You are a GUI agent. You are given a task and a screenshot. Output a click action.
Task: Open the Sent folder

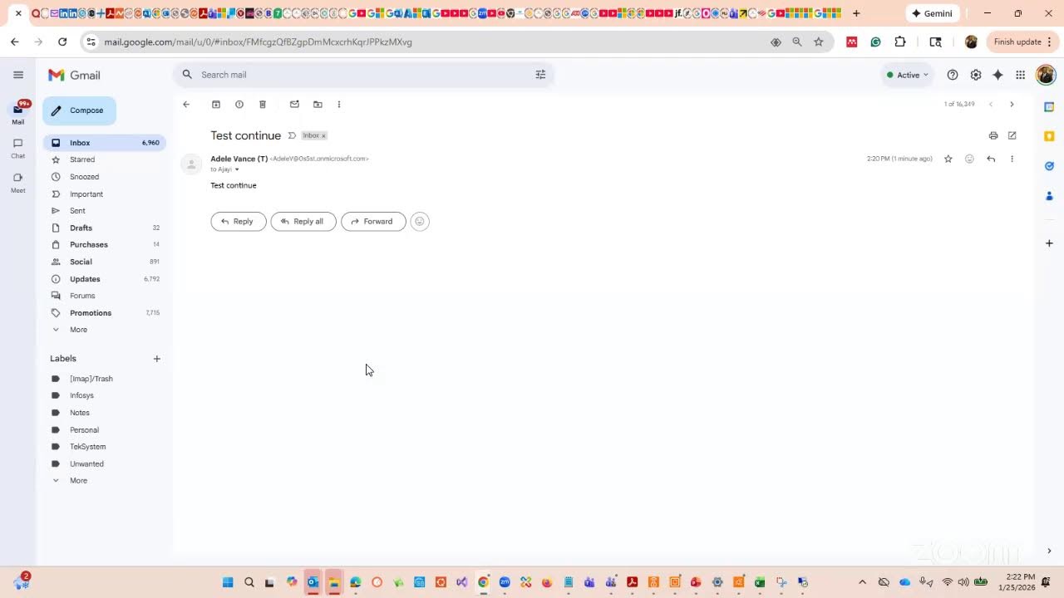tap(105, 211)
